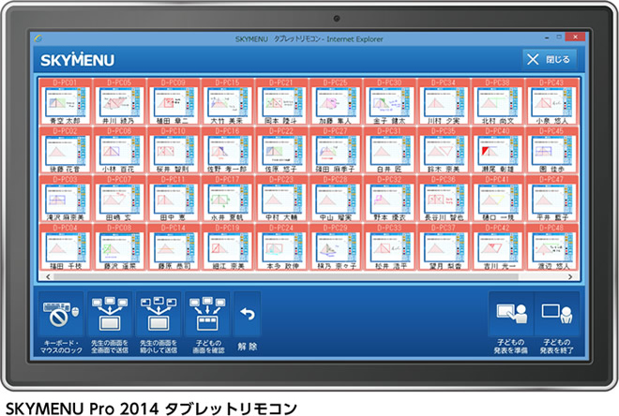This screenshot has width=619, height=416.
Task: Click the right arrow of horizontal scrollbar
Action: tap(570, 276)
